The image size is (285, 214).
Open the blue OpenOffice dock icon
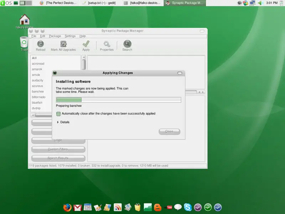218,207
